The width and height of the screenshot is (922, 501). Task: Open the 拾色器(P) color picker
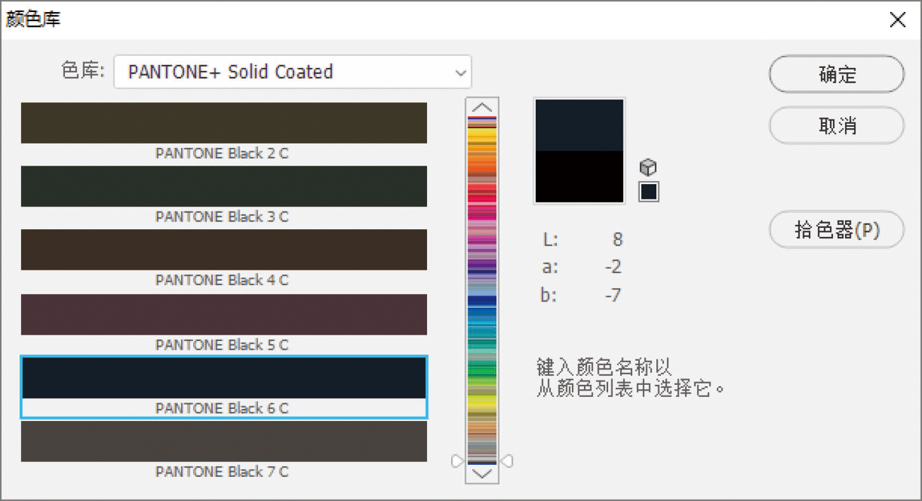[836, 230]
